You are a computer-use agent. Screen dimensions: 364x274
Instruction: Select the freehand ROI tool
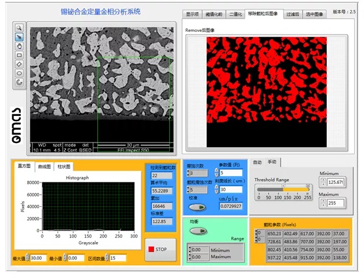tap(19, 83)
